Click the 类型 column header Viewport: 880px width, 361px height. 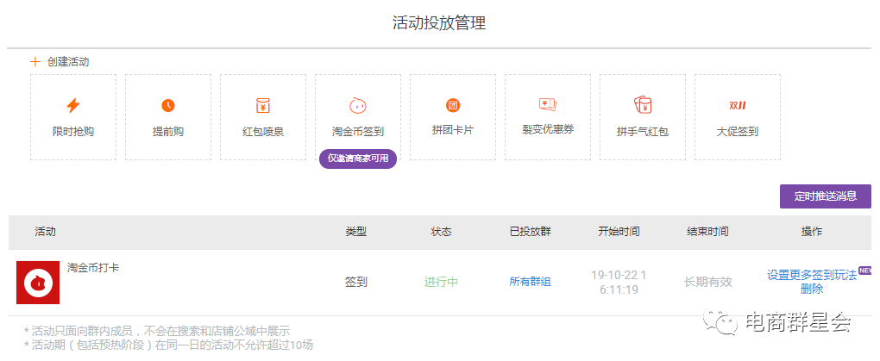click(x=355, y=232)
